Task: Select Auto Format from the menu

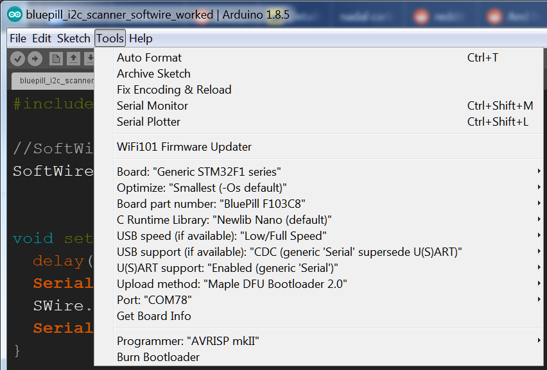Action: pyautogui.click(x=148, y=57)
